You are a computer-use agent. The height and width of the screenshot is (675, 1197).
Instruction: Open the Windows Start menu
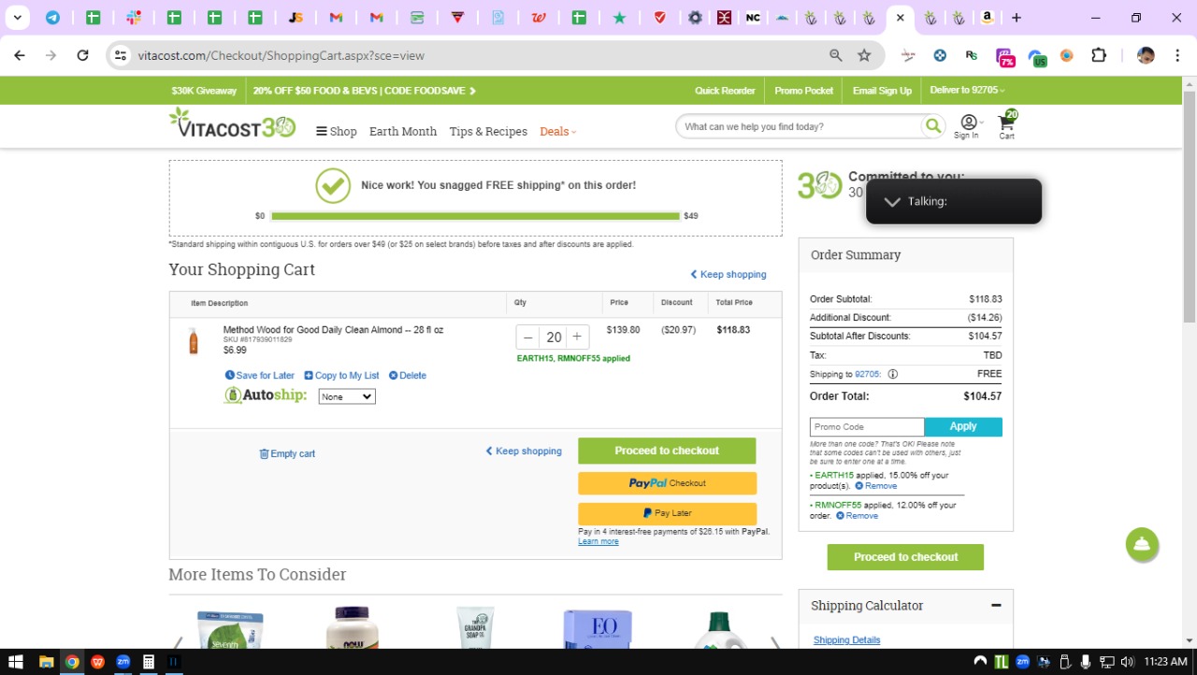click(16, 662)
